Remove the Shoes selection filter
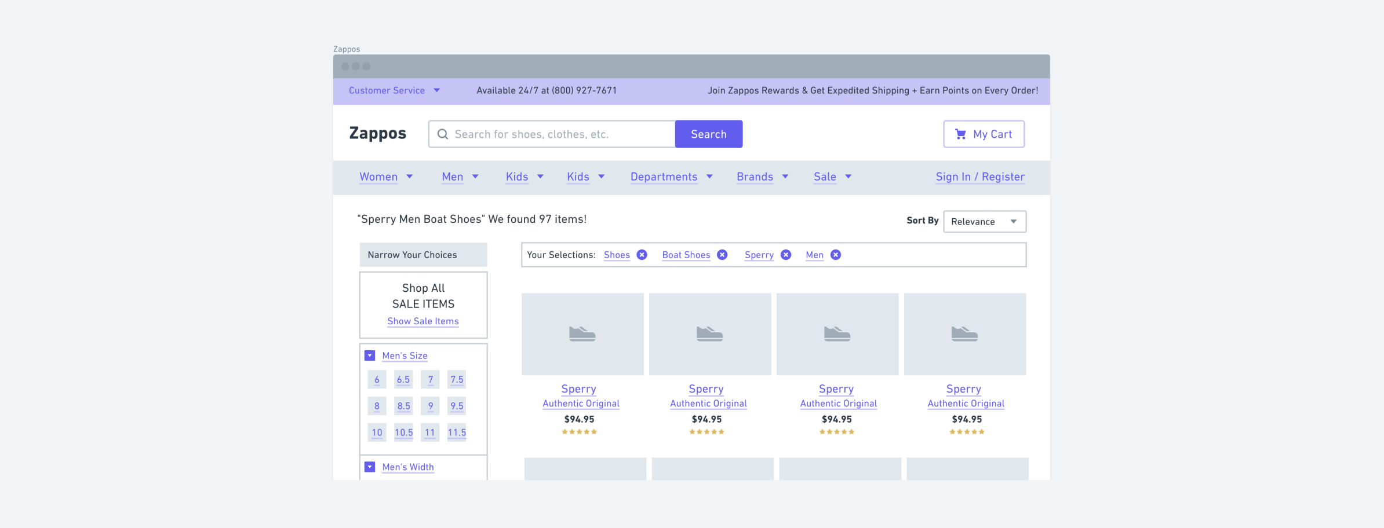 coord(642,255)
